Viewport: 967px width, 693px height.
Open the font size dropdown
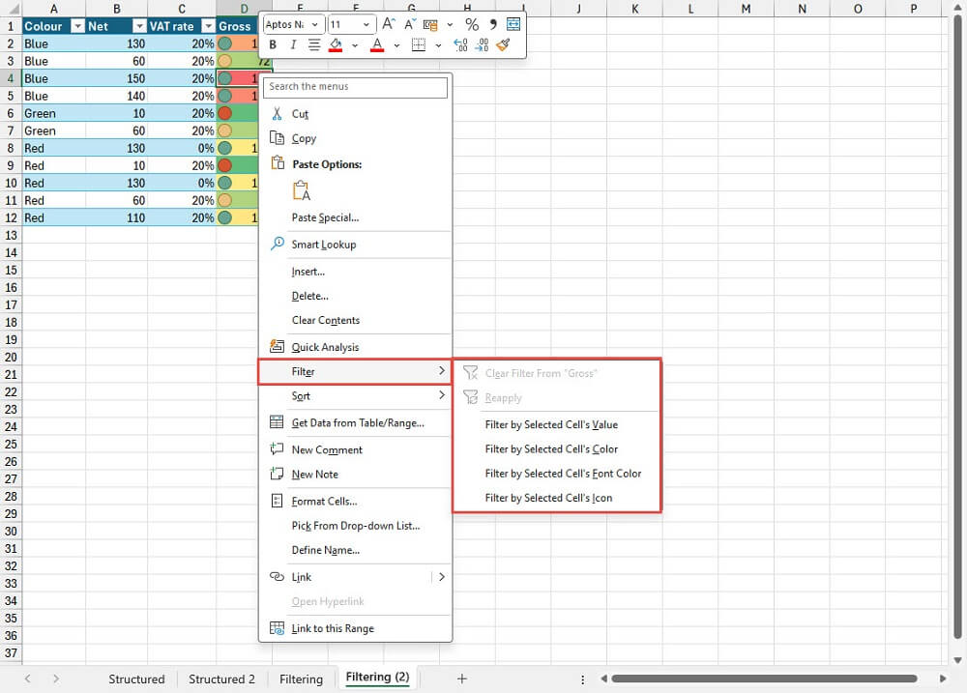click(x=366, y=23)
